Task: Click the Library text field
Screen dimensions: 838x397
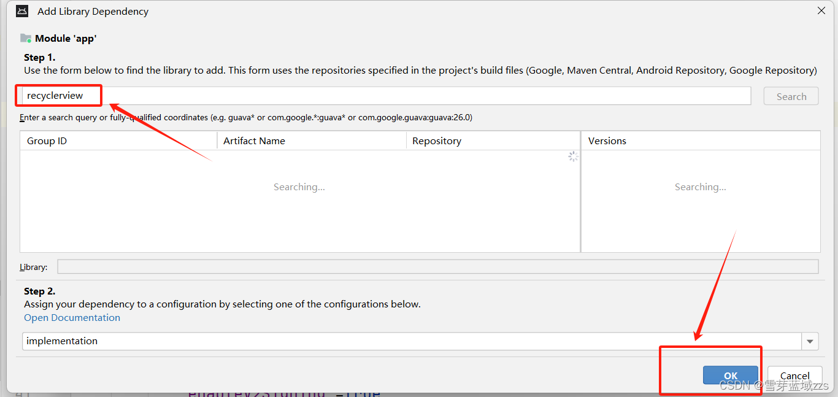Action: point(437,266)
